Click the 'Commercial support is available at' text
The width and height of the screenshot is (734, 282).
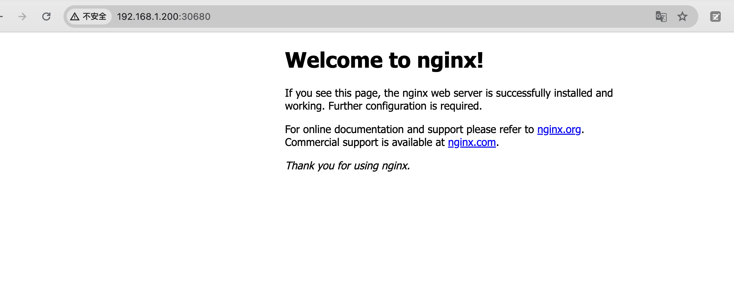click(x=365, y=142)
